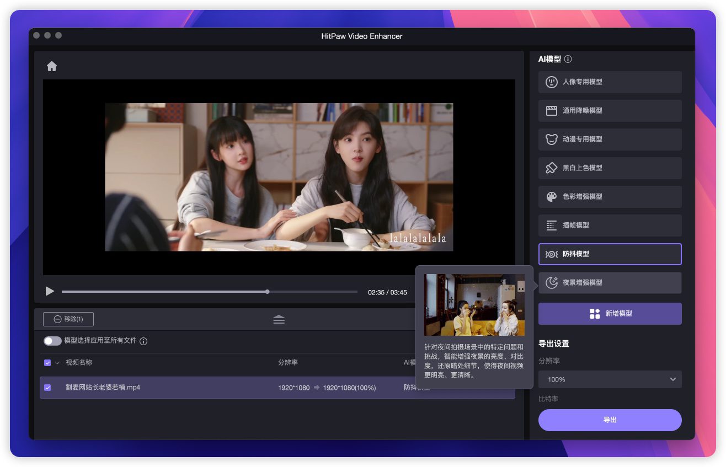Collapse the file list panel handle

click(x=279, y=319)
